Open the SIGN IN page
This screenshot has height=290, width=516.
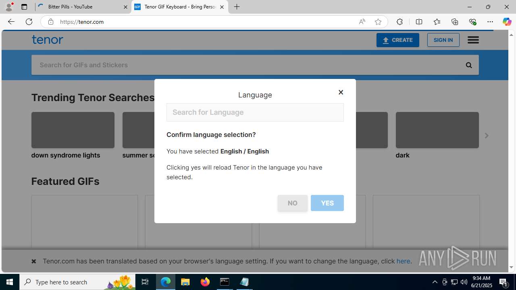click(x=443, y=40)
